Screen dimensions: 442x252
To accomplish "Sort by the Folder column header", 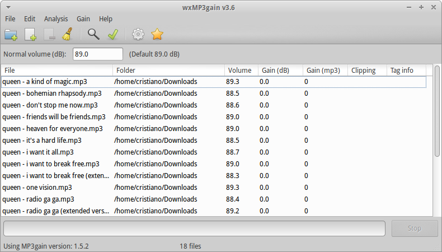I will [168, 70].
